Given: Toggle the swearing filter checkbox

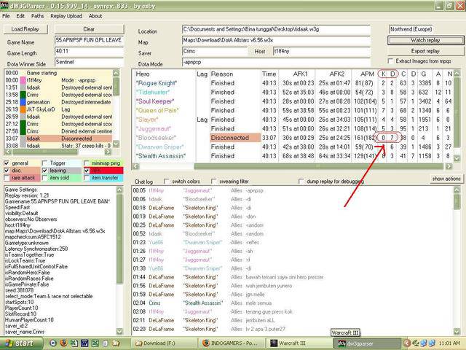Looking at the screenshot, I should click(213, 182).
